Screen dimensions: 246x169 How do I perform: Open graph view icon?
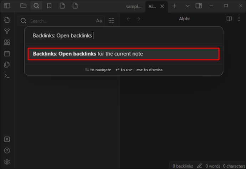[7, 31]
